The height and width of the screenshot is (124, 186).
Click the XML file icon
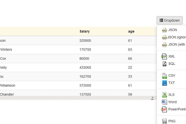[x=164, y=56]
